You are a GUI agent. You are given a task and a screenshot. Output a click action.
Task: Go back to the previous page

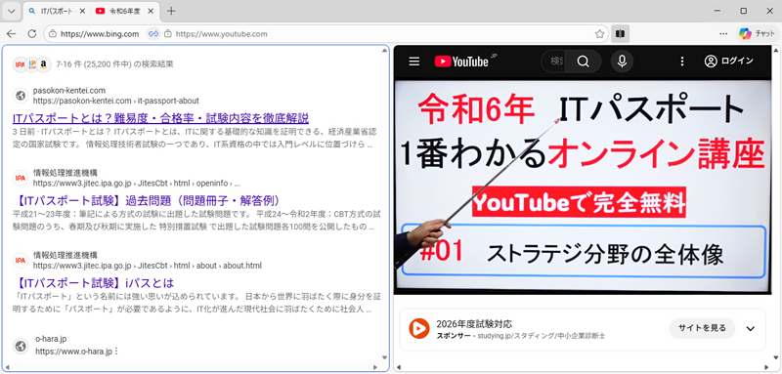pos(11,34)
